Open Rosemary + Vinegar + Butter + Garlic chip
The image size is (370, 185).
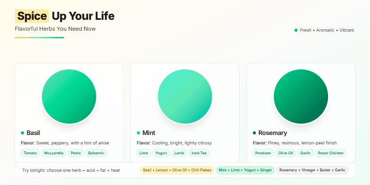coord(312,170)
